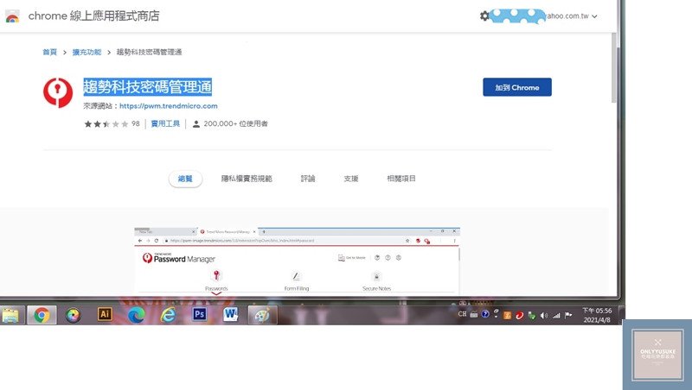Open the settings gear icon

[x=484, y=16]
